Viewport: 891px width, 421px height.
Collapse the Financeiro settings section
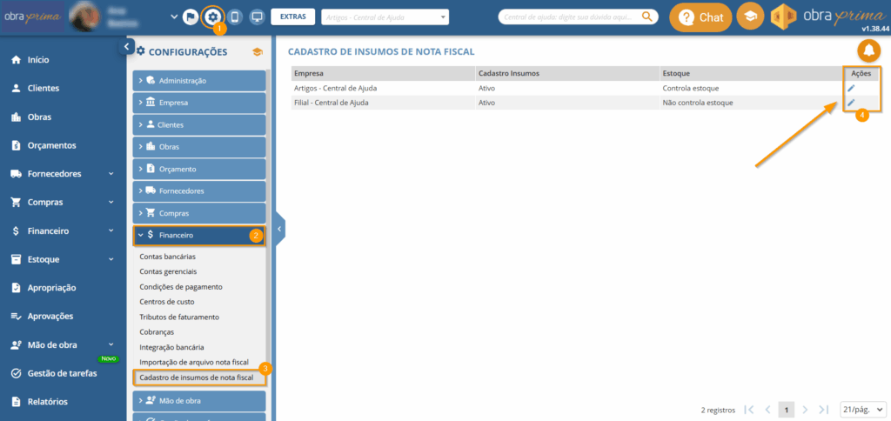pos(199,235)
